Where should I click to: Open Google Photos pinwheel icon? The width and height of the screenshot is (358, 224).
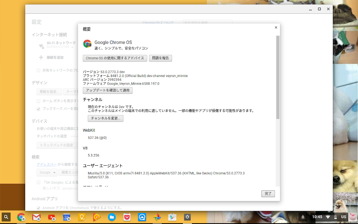click(157, 217)
